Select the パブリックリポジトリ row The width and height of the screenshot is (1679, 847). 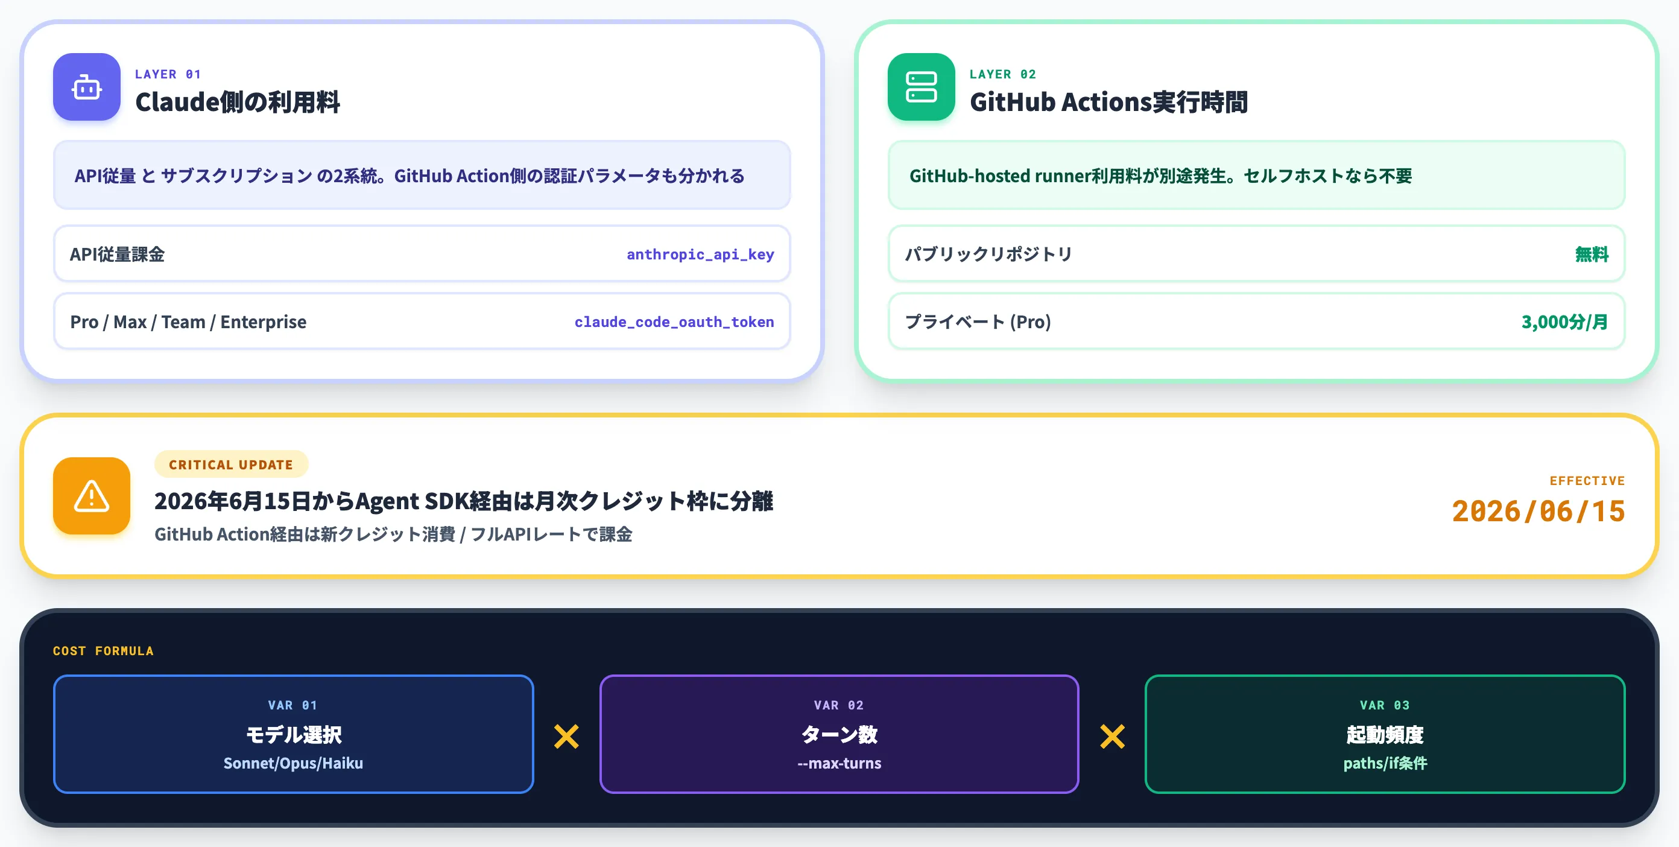coord(1256,253)
